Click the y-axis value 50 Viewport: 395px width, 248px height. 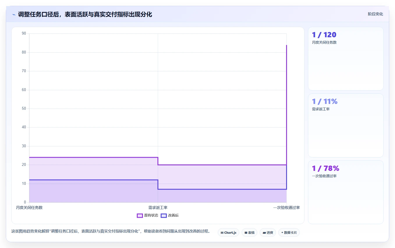tap(24, 109)
